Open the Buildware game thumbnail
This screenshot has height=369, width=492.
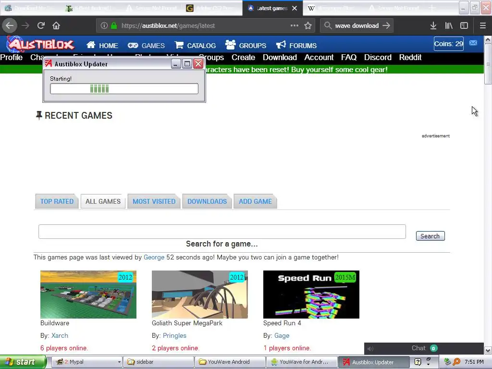pos(88,295)
